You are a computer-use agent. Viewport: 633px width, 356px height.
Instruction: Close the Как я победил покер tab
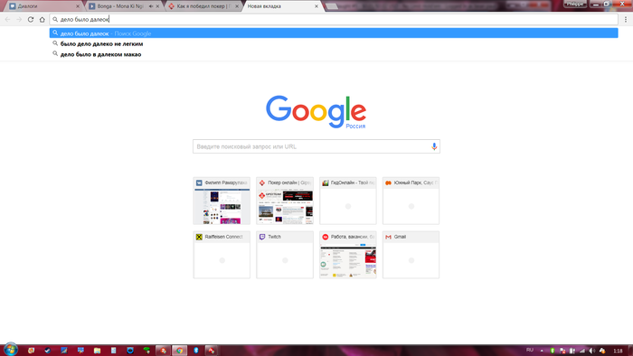click(237, 6)
